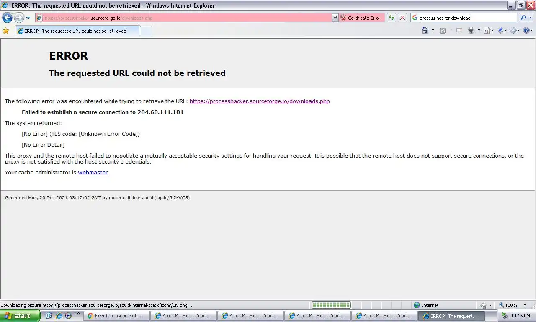Expand the zoom level dropdown arrow
Image resolution: width=536 pixels, height=322 pixels.
(x=524, y=305)
